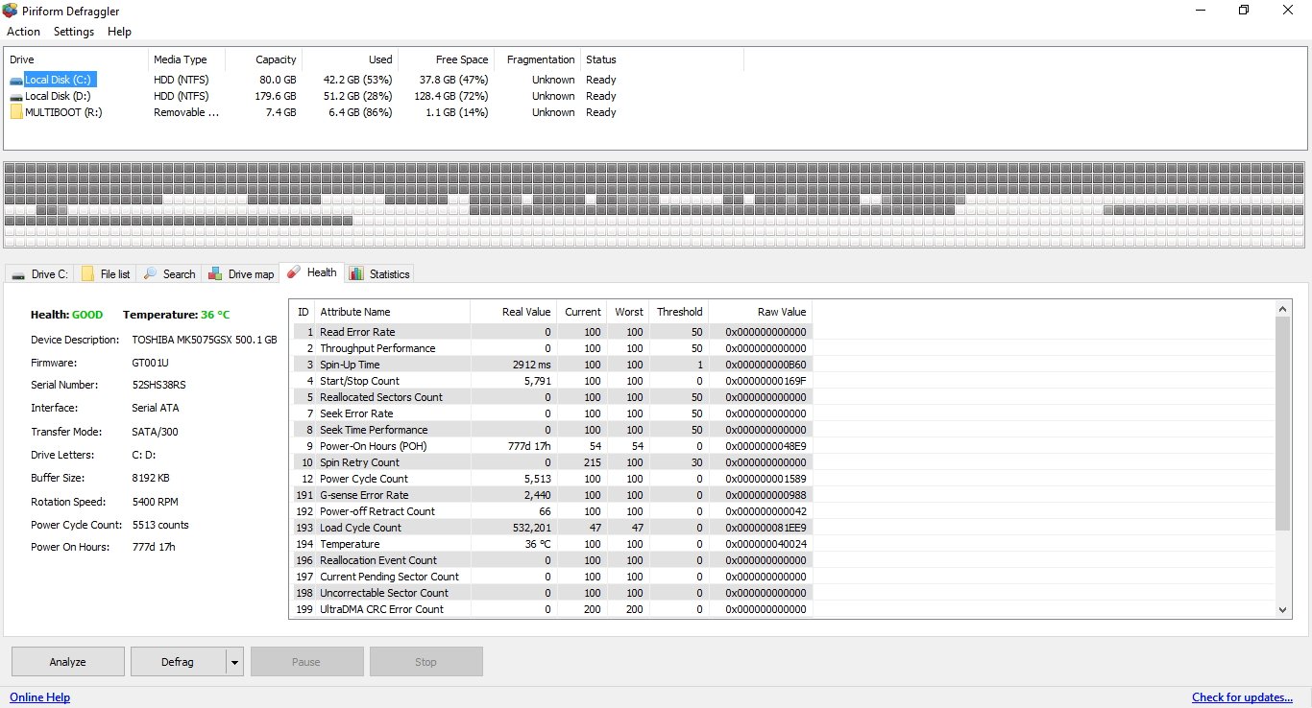Open the Action menu
Screen dimensions: 1312x708
pos(24,32)
